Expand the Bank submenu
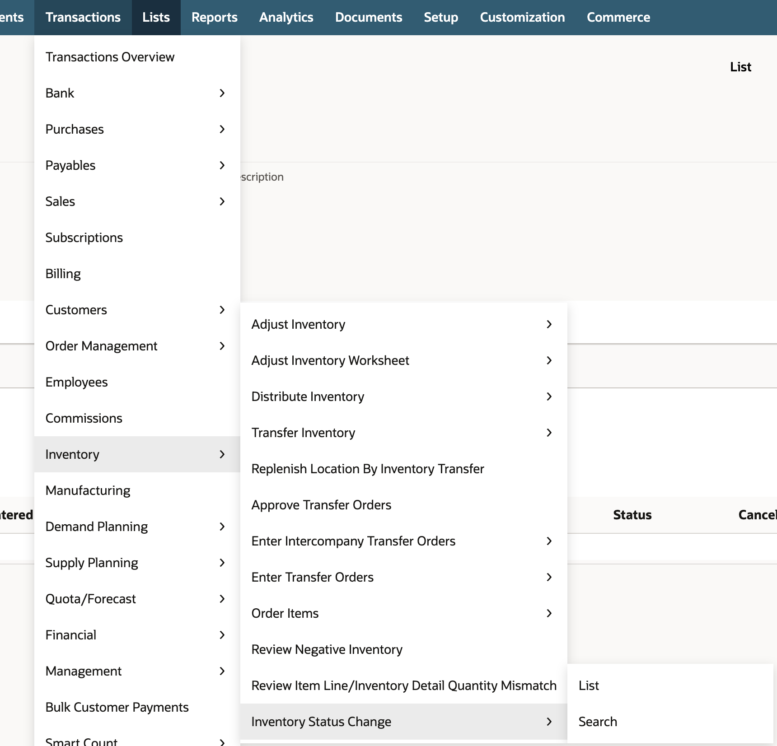 (137, 93)
